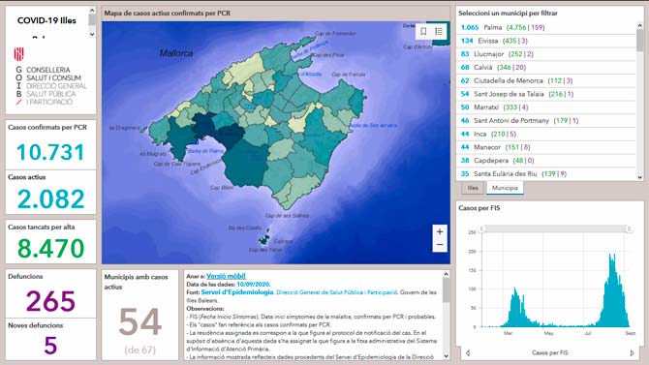Select Ciutadella de Menorca in the list
649x365 pixels.
pos(546,80)
